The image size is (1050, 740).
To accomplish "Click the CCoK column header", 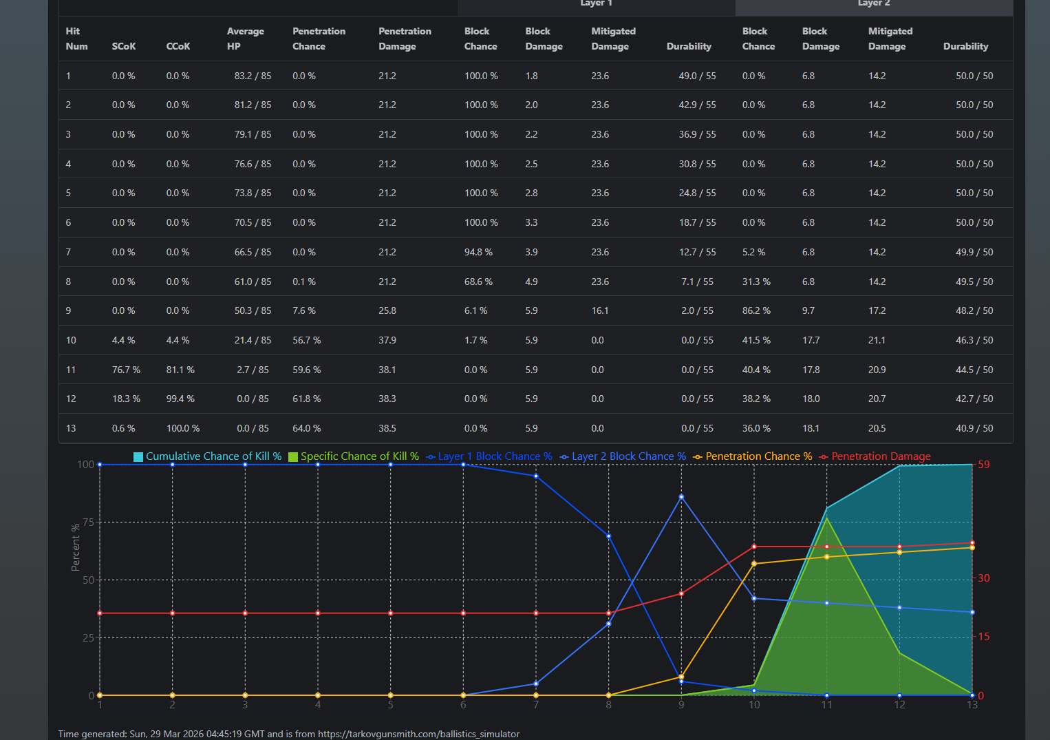I will (178, 46).
